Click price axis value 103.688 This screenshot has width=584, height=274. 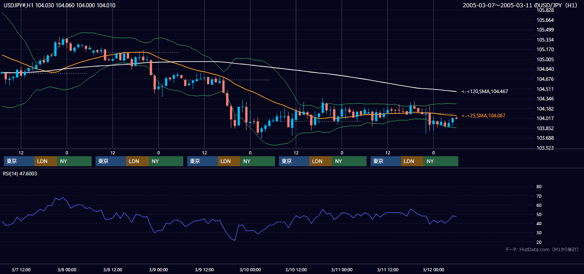(546, 138)
